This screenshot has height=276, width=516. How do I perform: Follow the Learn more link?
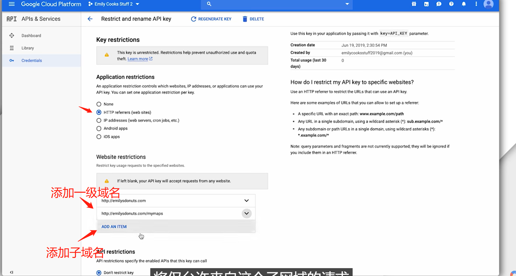tap(140, 59)
